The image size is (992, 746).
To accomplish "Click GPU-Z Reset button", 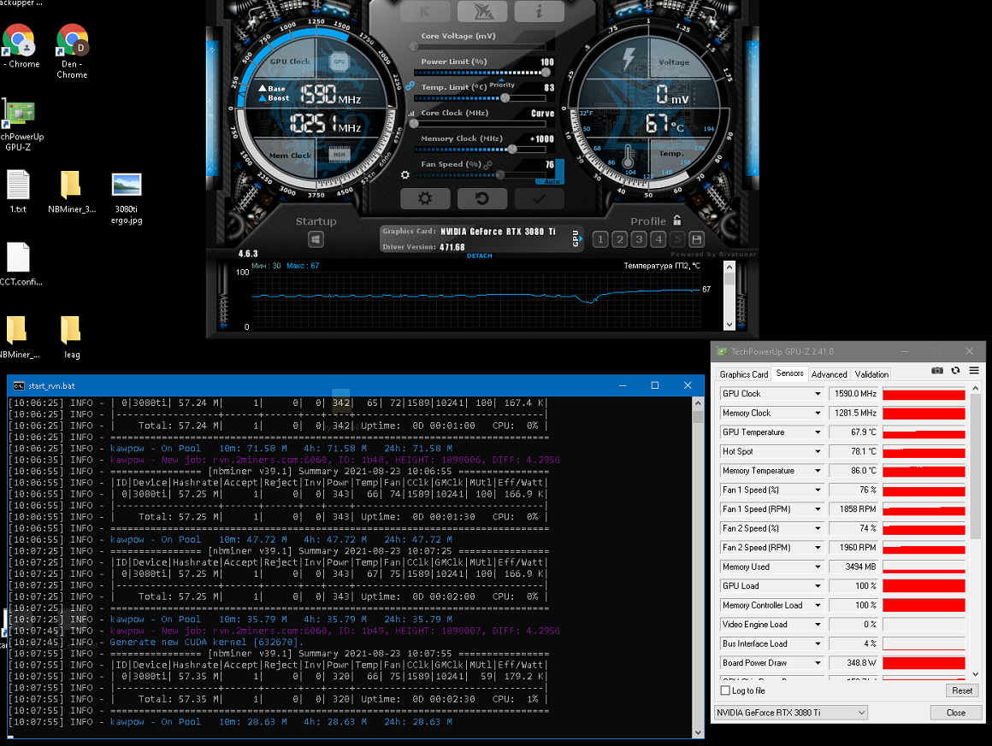I will (961, 690).
